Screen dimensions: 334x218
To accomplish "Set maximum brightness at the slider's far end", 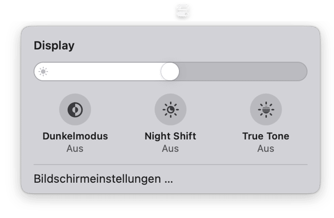I will click(x=303, y=72).
